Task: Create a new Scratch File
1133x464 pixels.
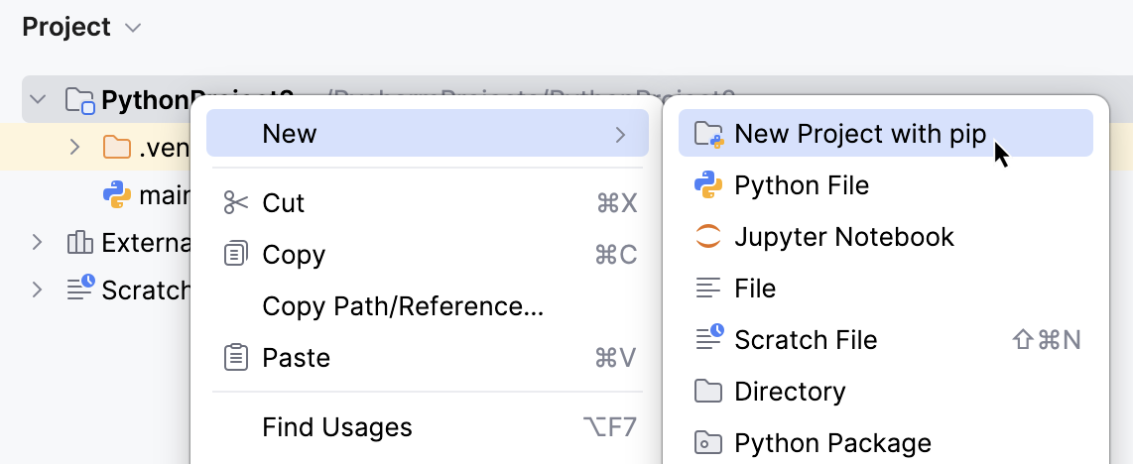Action: [885, 340]
